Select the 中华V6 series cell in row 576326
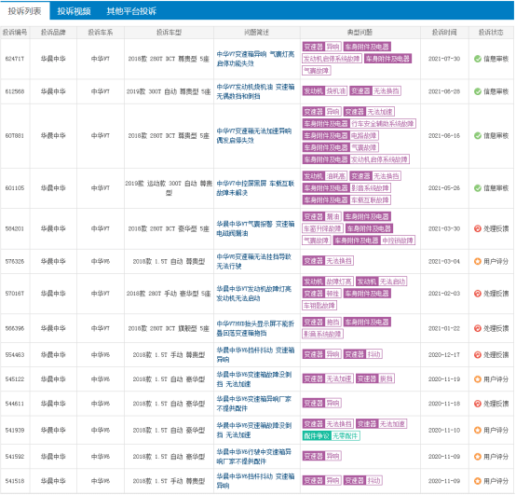The width and height of the screenshot is (516, 495). pos(101,261)
